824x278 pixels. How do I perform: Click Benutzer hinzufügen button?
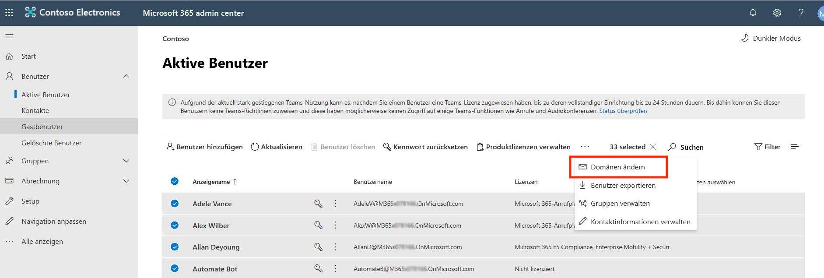[204, 147]
